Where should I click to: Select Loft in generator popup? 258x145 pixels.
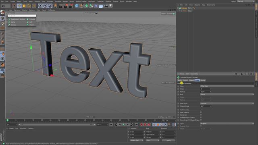coord(29,22)
